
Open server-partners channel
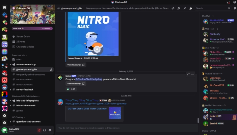coord(32,80)
